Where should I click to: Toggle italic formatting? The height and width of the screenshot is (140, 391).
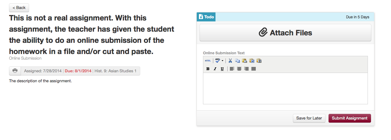pyautogui.click(x=215, y=69)
